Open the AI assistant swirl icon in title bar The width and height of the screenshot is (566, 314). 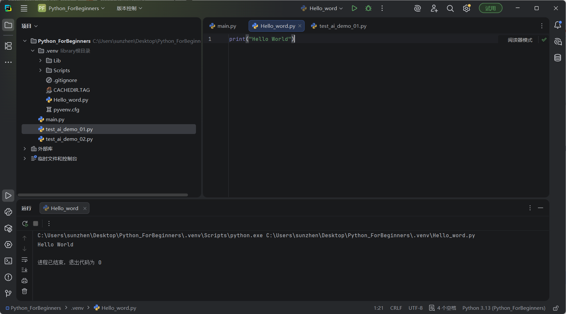(x=417, y=8)
